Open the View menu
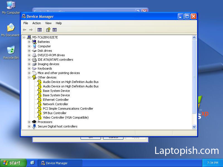The height and width of the screenshot is (167, 223). tap(48, 23)
